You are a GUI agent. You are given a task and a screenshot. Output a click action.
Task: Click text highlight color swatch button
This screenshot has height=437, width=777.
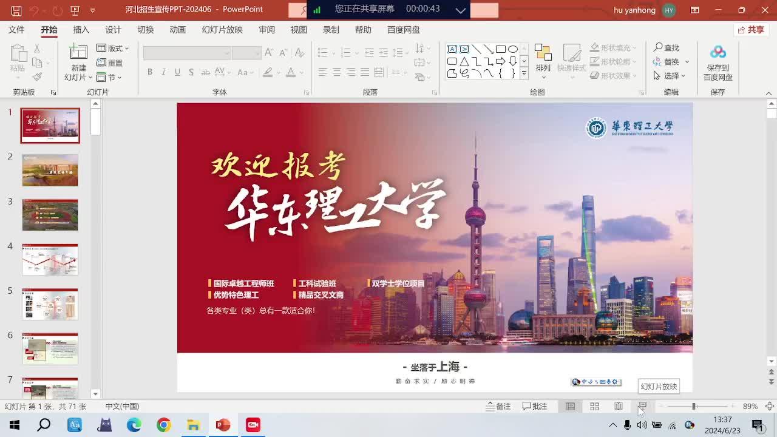coord(268,72)
